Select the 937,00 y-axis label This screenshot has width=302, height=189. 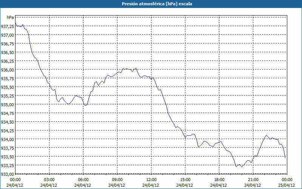click(8, 35)
